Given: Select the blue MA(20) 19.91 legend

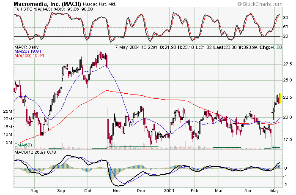Looking at the screenshot, I should click(x=28, y=51).
